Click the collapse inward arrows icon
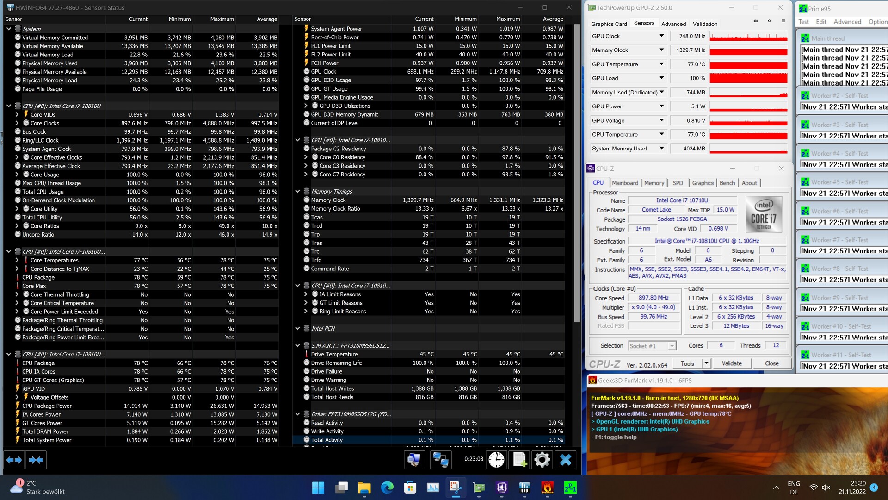This screenshot has height=500, width=888. click(36, 460)
